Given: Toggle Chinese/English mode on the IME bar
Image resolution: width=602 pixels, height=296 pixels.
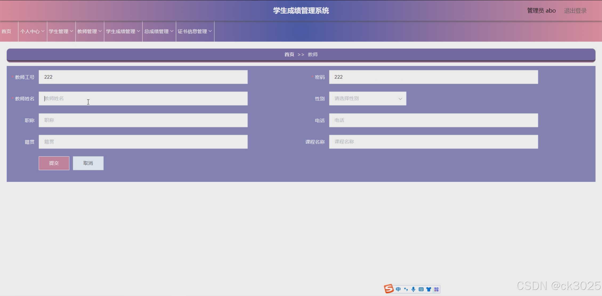Looking at the screenshot, I should tap(398, 289).
